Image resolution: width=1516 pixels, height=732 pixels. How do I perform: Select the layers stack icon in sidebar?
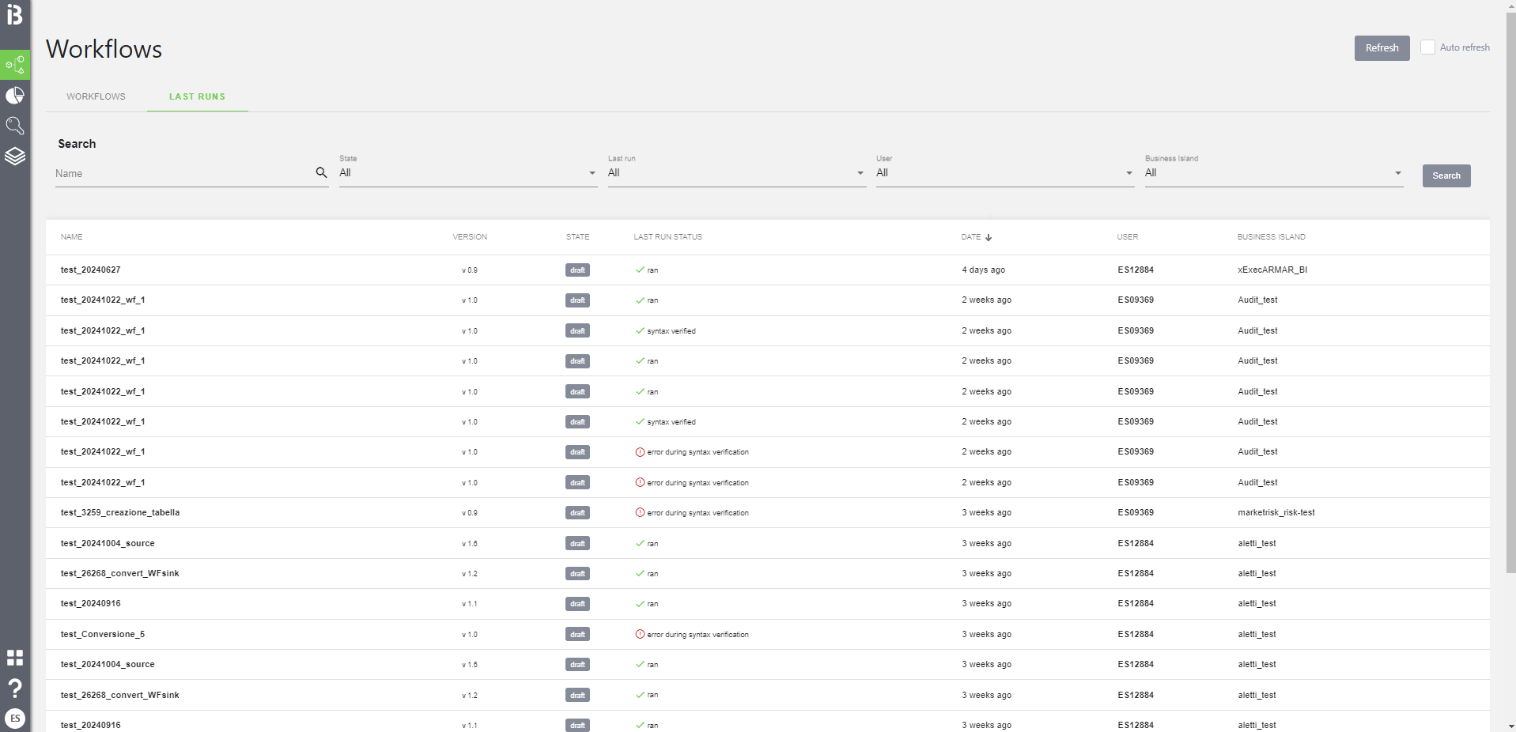pyautogui.click(x=14, y=156)
